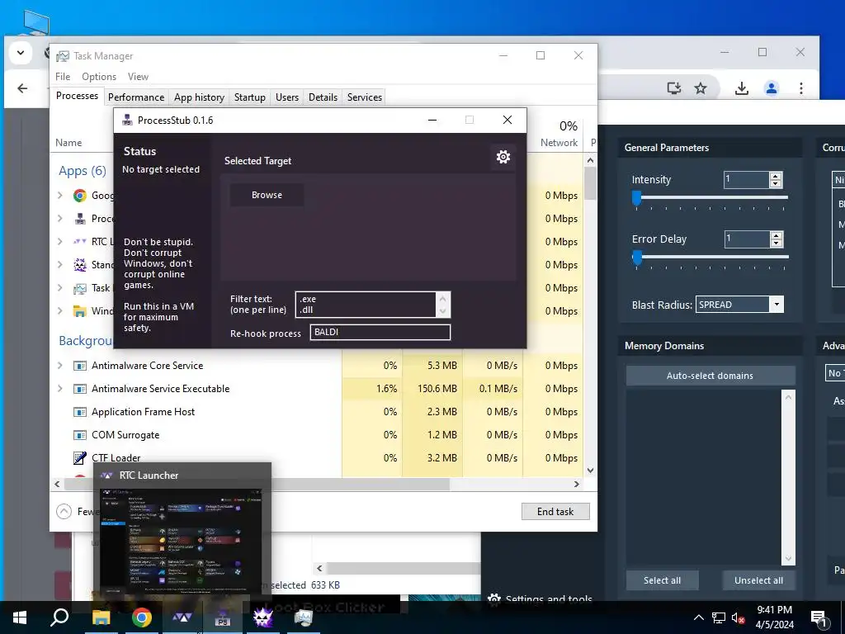Decrease Error Delay with spinner down arrow
845x634 pixels.
[x=776, y=244]
